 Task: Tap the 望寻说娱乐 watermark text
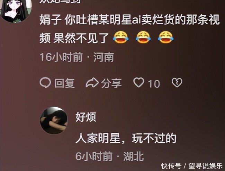point(206,166)
